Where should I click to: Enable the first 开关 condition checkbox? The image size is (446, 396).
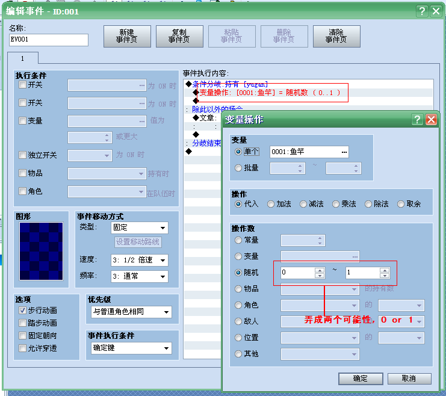tap(22, 85)
